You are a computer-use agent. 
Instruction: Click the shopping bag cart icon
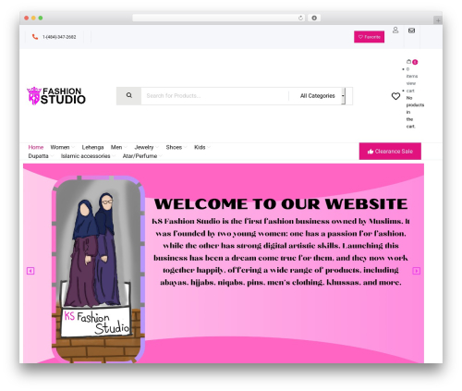point(408,61)
